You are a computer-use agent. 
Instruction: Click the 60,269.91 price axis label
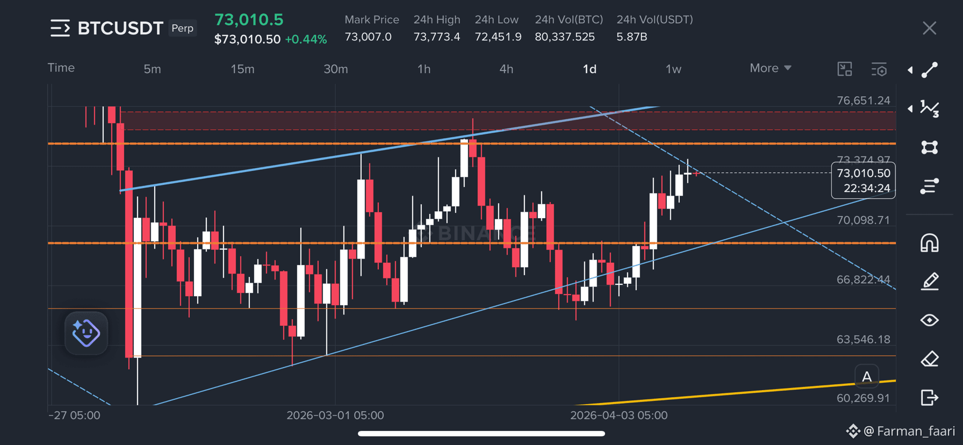[x=864, y=398]
